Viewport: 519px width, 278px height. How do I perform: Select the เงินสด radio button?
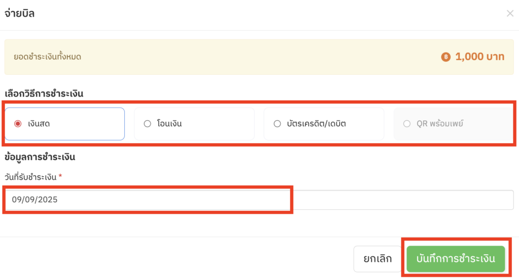pyautogui.click(x=18, y=123)
